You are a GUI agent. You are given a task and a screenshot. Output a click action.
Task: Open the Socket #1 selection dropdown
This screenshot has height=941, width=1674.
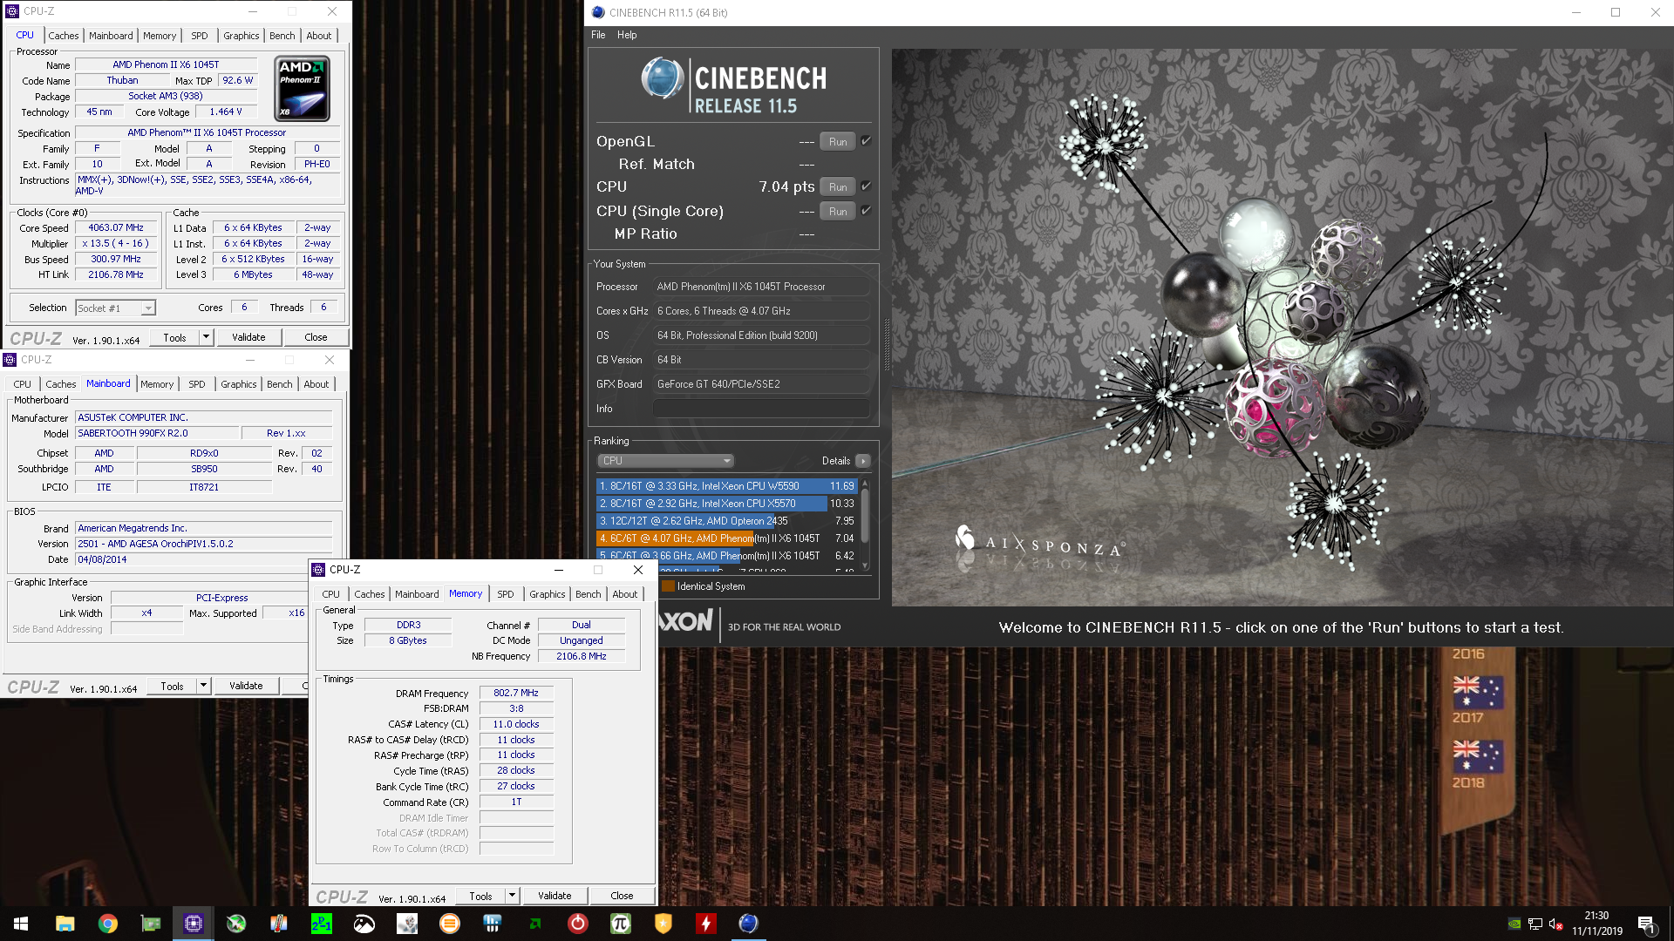point(115,308)
